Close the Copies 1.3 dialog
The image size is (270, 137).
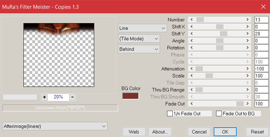(263, 7)
